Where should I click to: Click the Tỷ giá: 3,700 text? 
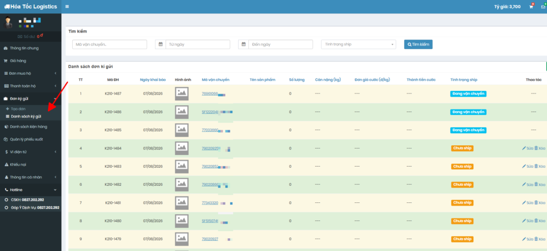[507, 6]
